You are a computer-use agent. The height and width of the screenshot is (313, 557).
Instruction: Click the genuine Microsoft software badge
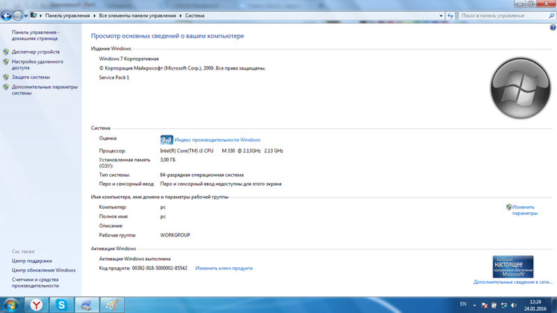(x=512, y=266)
